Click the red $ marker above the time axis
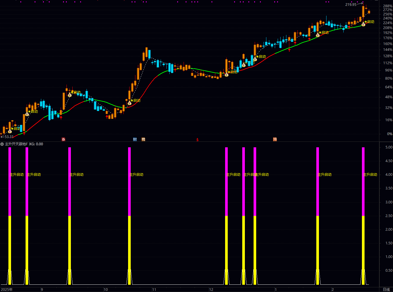 click(x=198, y=140)
